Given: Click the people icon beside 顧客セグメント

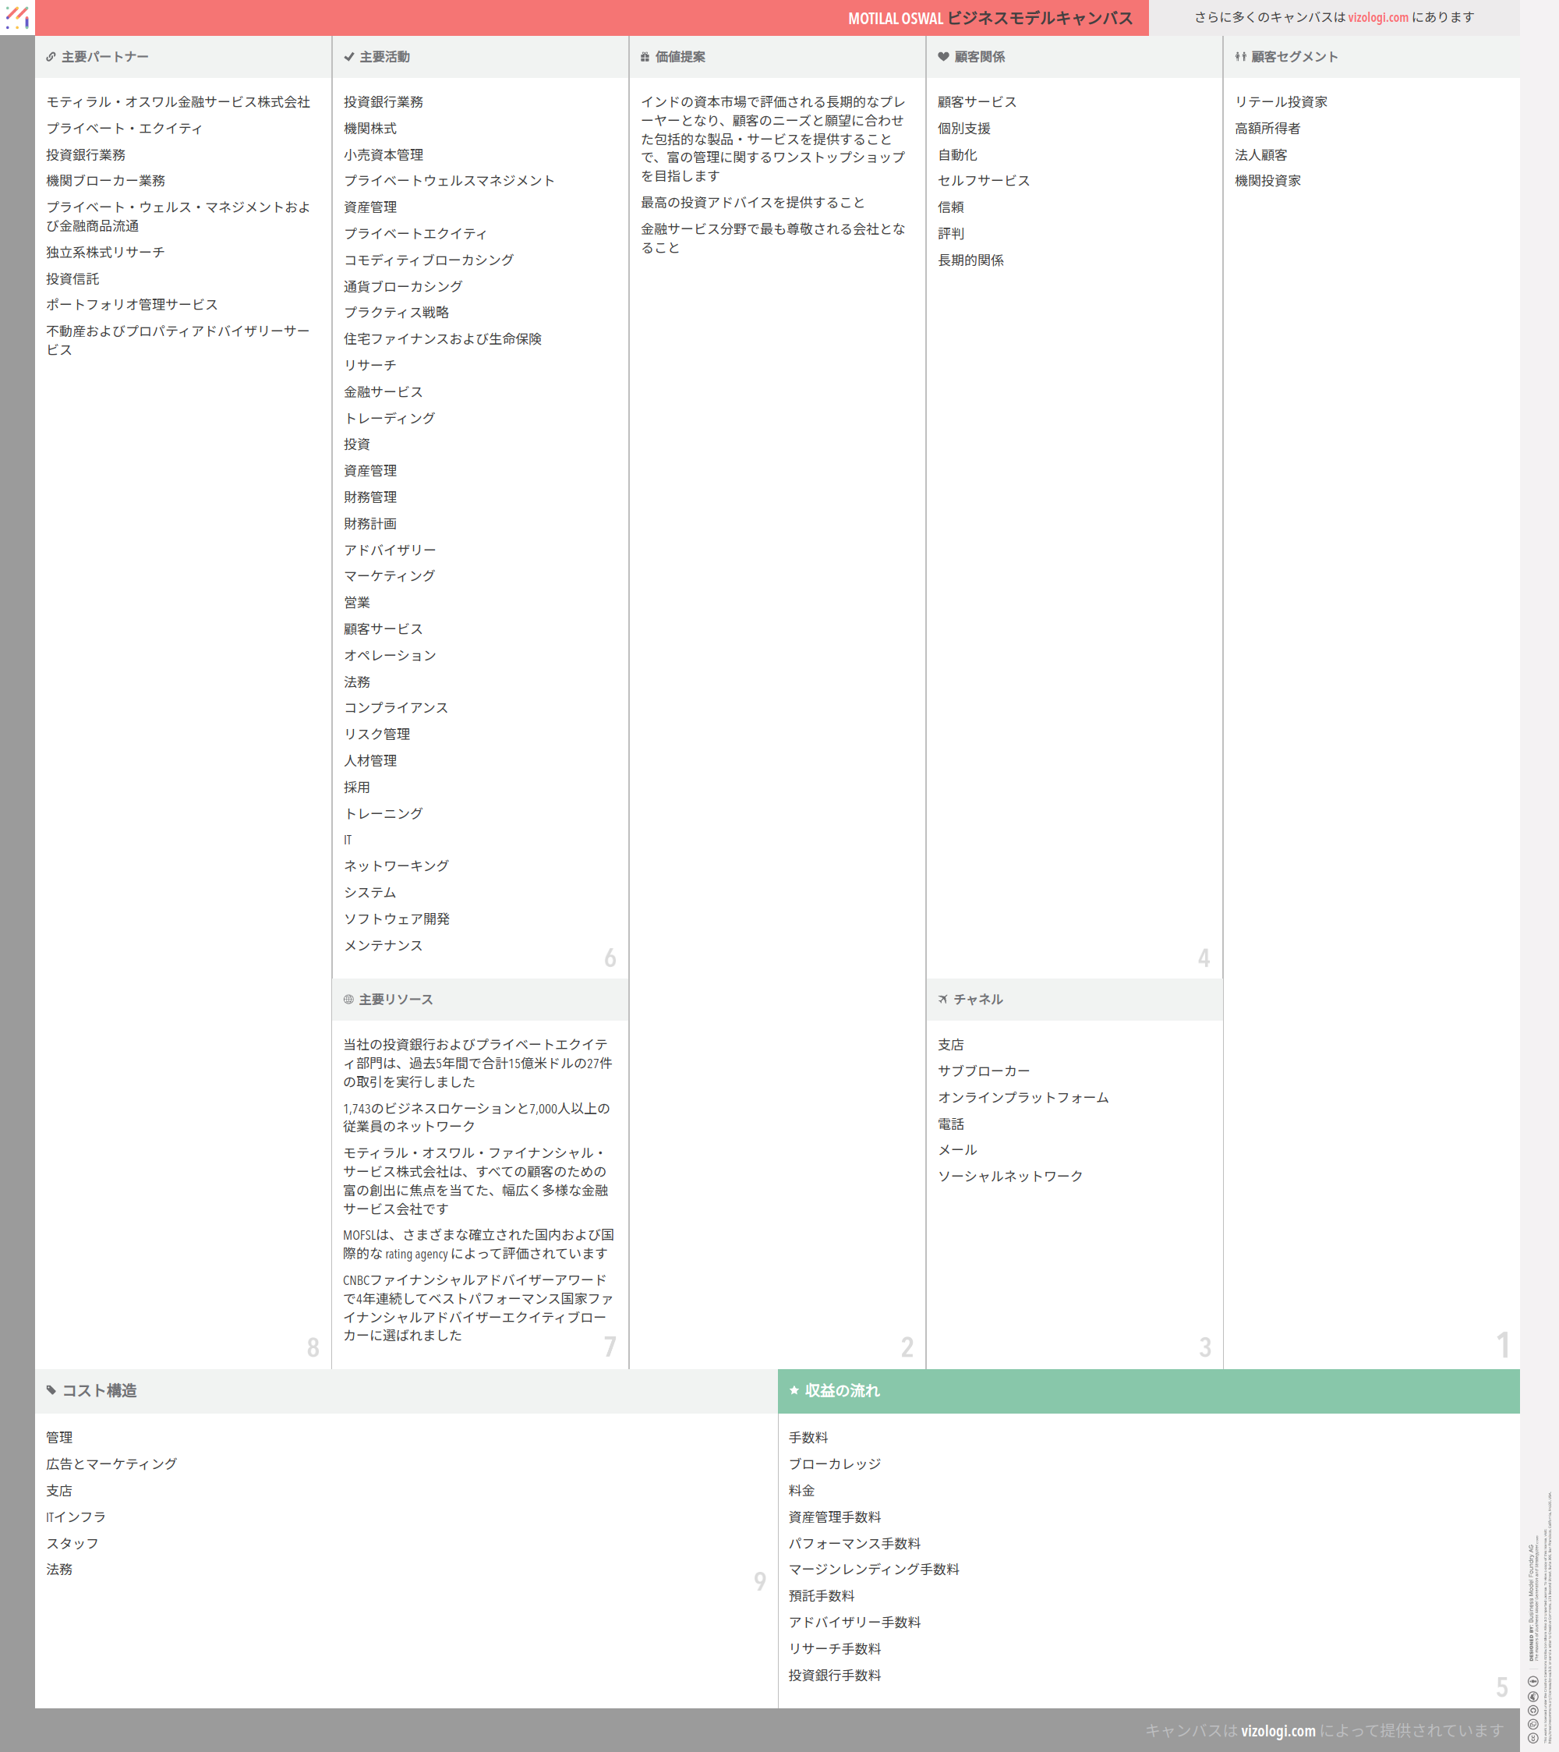Looking at the screenshot, I should 1240,58.
